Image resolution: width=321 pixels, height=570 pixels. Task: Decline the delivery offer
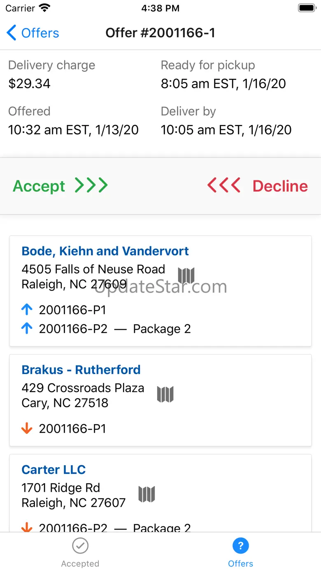click(x=280, y=186)
